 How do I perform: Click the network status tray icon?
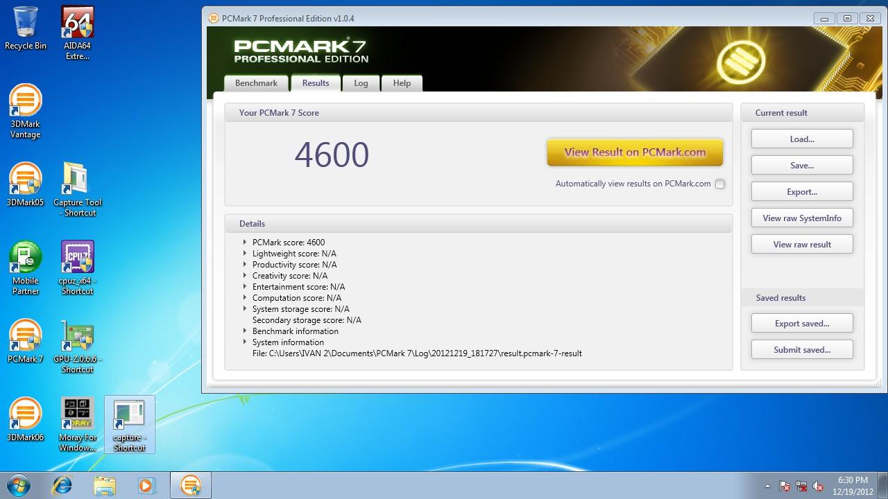click(x=801, y=486)
